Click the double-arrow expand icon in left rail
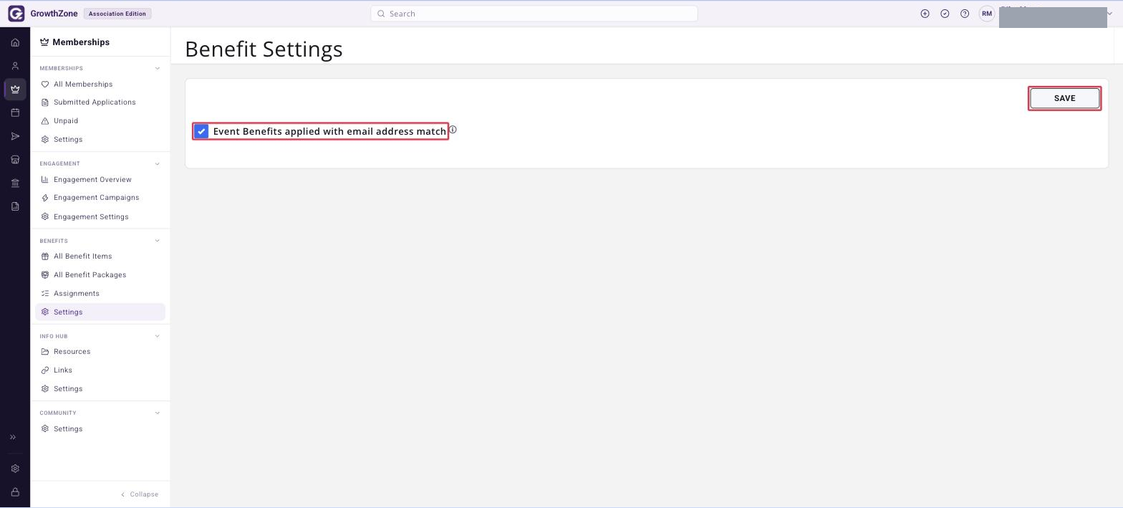This screenshot has width=1123, height=508. click(13, 437)
